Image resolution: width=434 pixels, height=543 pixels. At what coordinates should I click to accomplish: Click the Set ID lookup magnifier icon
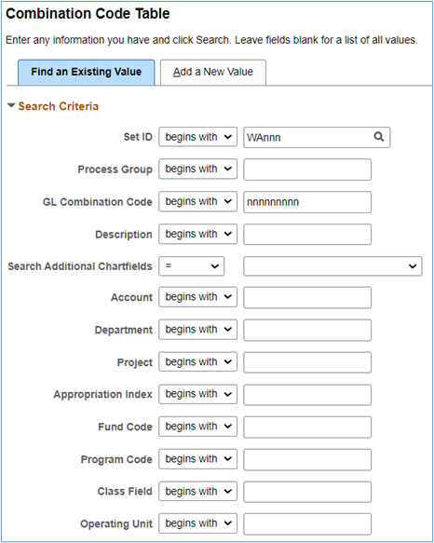coord(379,137)
